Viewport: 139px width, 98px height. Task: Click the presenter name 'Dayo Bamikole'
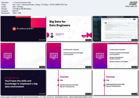[60, 34]
